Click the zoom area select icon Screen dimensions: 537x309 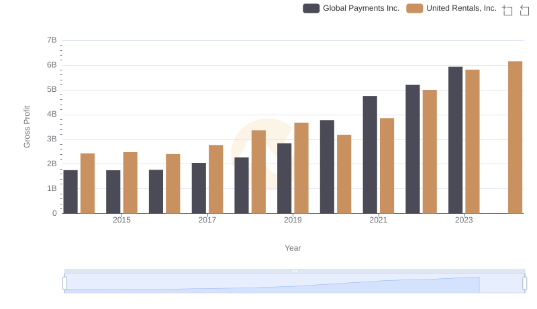point(507,10)
